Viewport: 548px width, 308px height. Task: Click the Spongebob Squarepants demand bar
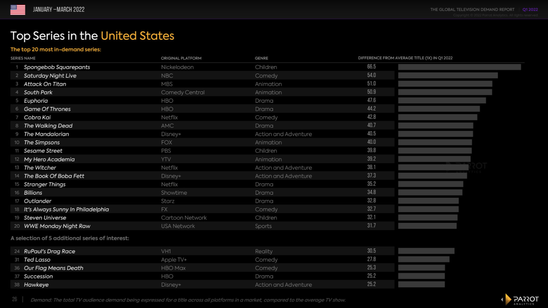[459, 67]
